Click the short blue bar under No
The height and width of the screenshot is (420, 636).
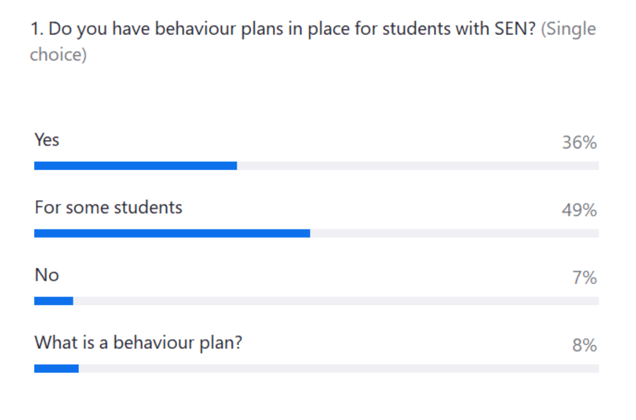pyautogui.click(x=54, y=301)
